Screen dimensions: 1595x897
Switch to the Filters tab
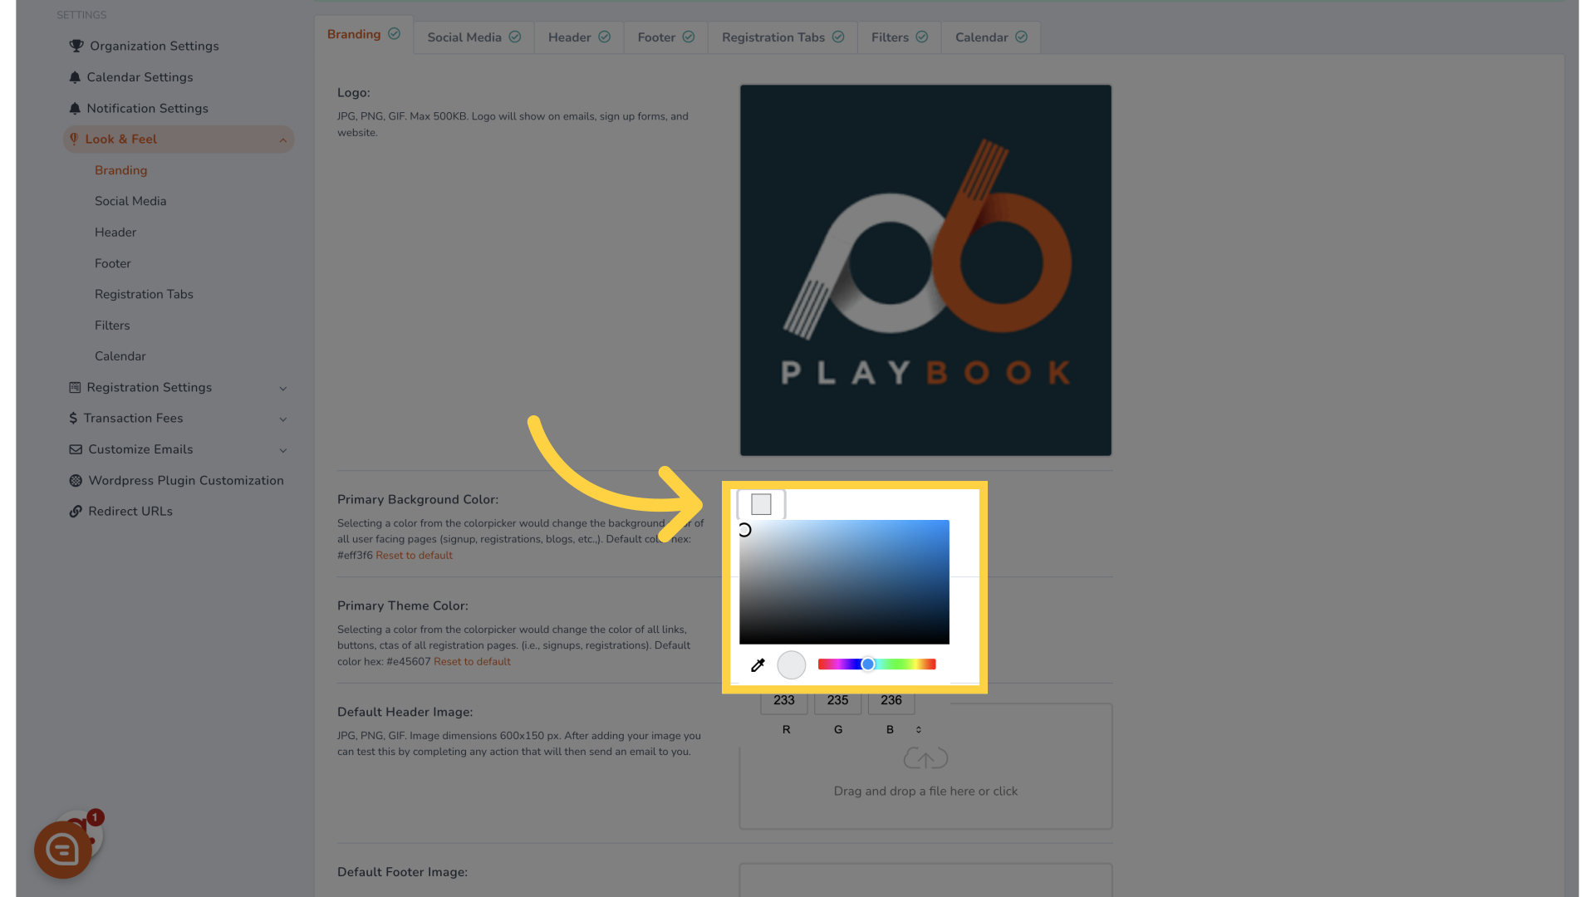click(899, 37)
